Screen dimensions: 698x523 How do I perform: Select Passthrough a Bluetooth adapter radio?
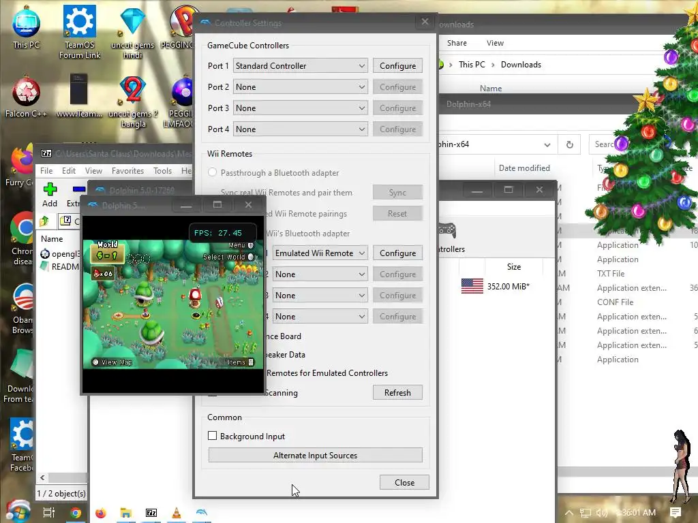(x=213, y=172)
